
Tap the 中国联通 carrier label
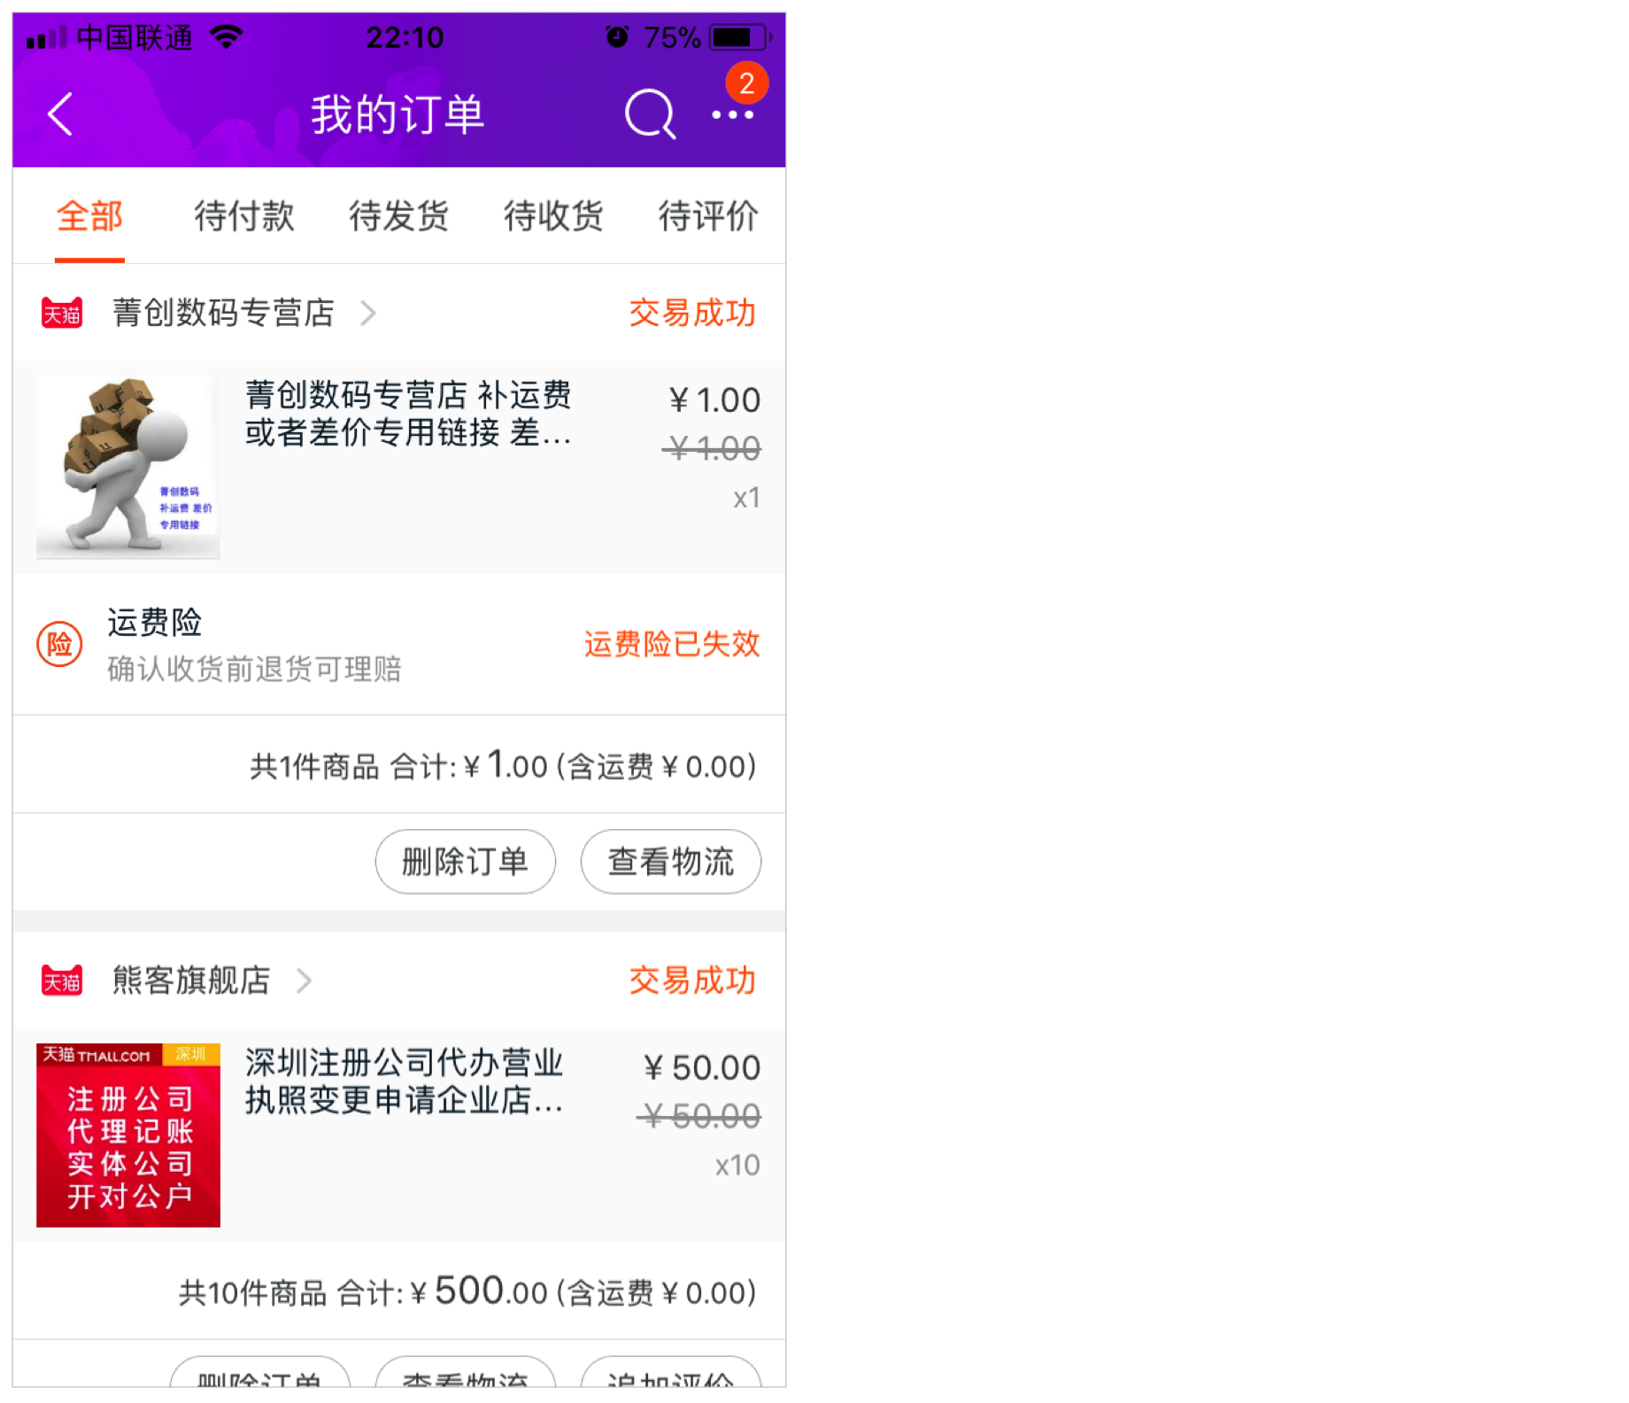point(135,37)
